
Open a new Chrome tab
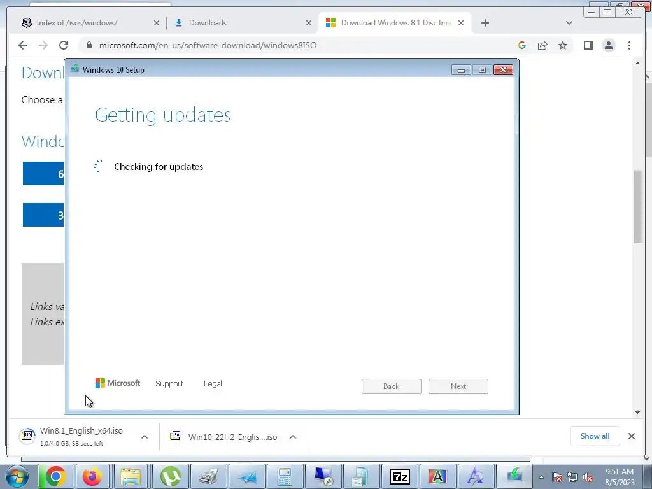click(x=485, y=23)
